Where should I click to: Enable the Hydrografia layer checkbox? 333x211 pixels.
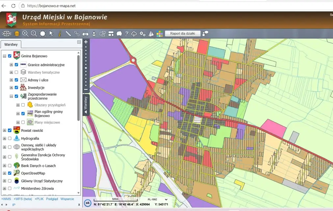(10, 138)
